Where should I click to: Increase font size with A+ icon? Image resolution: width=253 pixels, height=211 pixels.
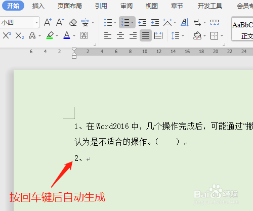pos(48,22)
